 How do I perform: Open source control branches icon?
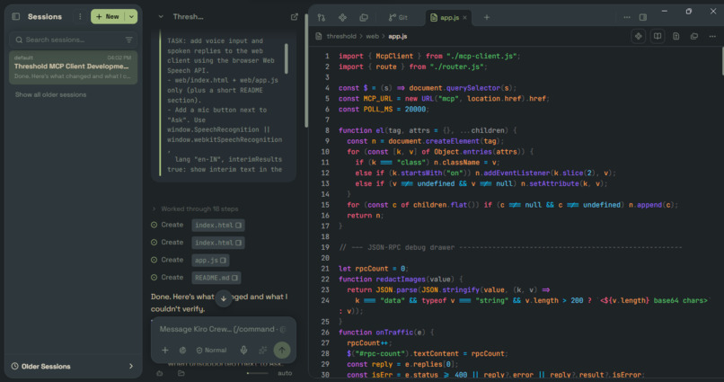tap(322, 18)
